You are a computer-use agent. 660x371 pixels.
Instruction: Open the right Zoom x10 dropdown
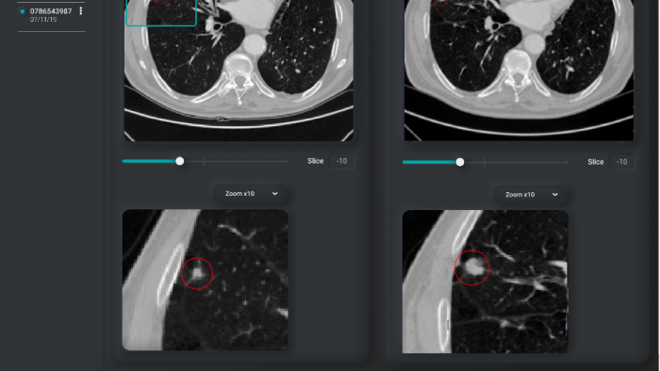(x=530, y=195)
